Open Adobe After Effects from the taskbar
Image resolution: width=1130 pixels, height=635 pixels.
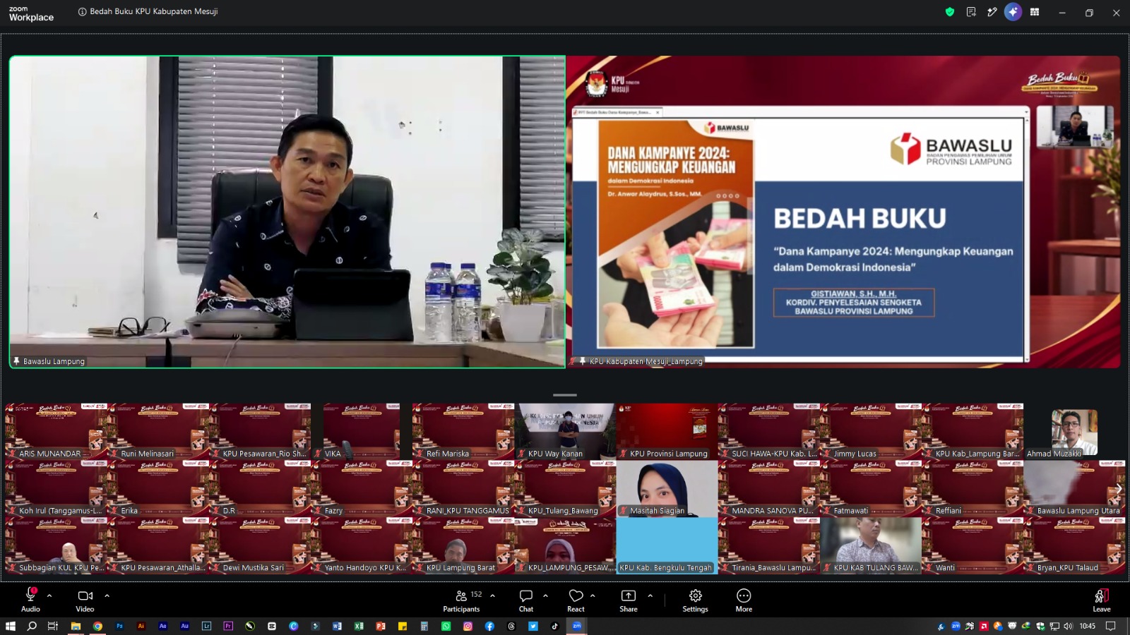coord(163,626)
